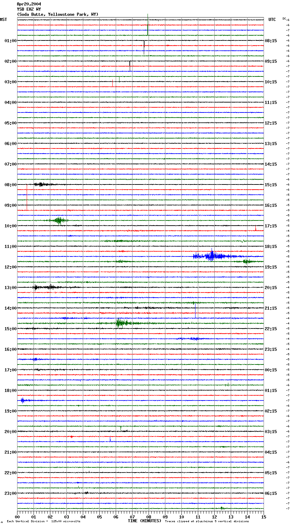Click the '20:00' MST time label
The image size is (291, 526).
pyautogui.click(x=11, y=432)
